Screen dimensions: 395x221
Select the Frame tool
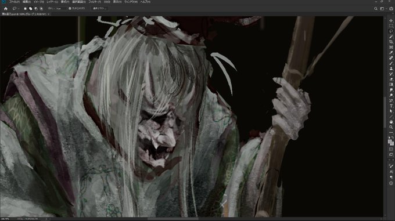(x=391, y=47)
